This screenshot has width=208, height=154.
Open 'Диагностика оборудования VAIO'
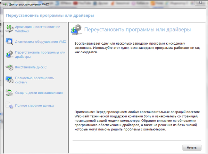pos(41,42)
